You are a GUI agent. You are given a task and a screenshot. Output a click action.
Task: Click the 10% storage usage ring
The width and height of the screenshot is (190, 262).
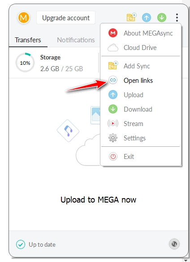[25, 63]
